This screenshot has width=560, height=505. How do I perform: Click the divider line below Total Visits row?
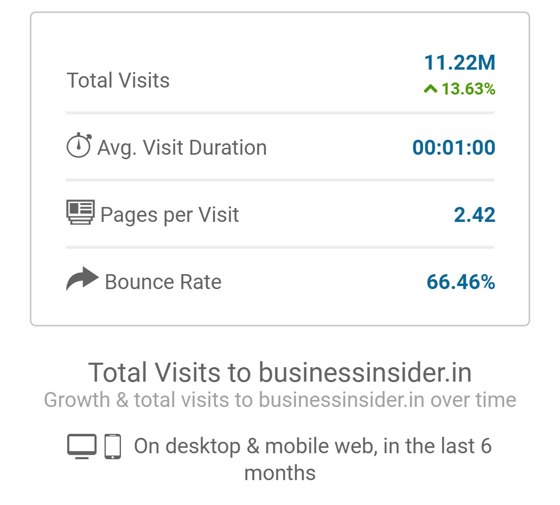click(280, 113)
